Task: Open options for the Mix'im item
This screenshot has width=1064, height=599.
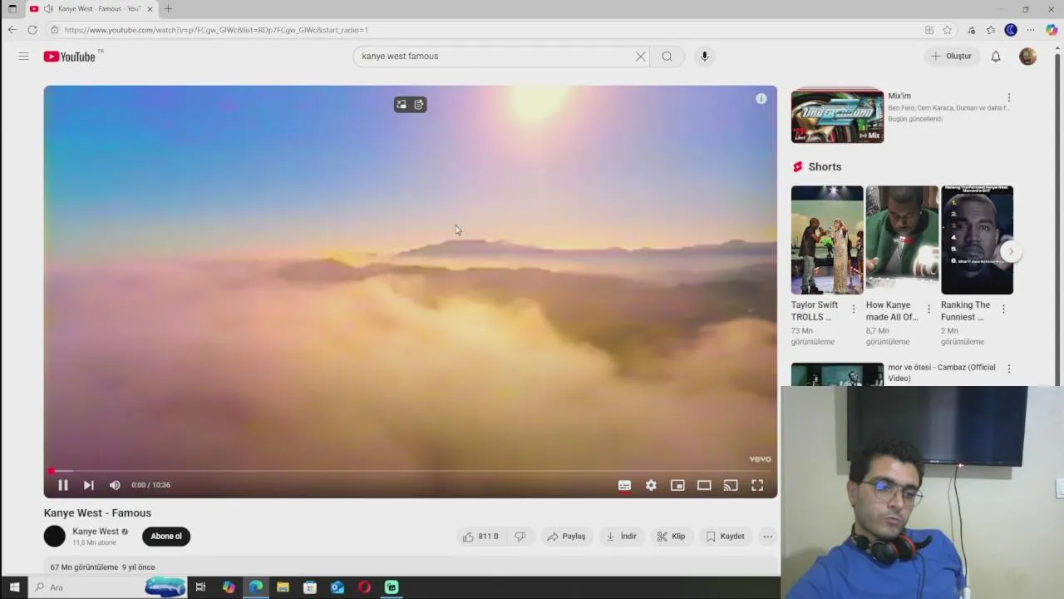Action: pos(1009,98)
